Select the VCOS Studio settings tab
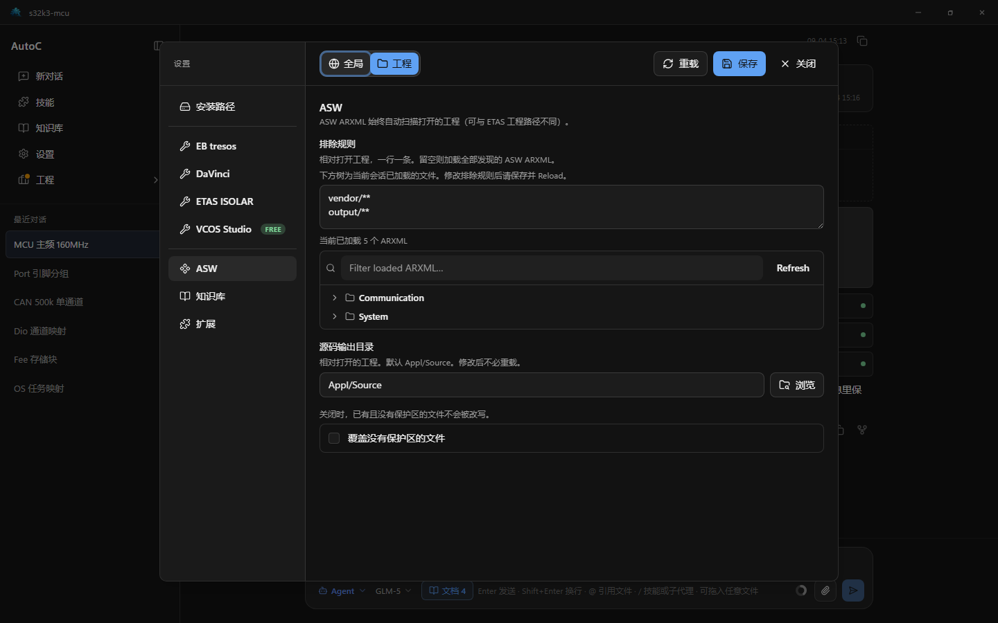 coord(232,229)
